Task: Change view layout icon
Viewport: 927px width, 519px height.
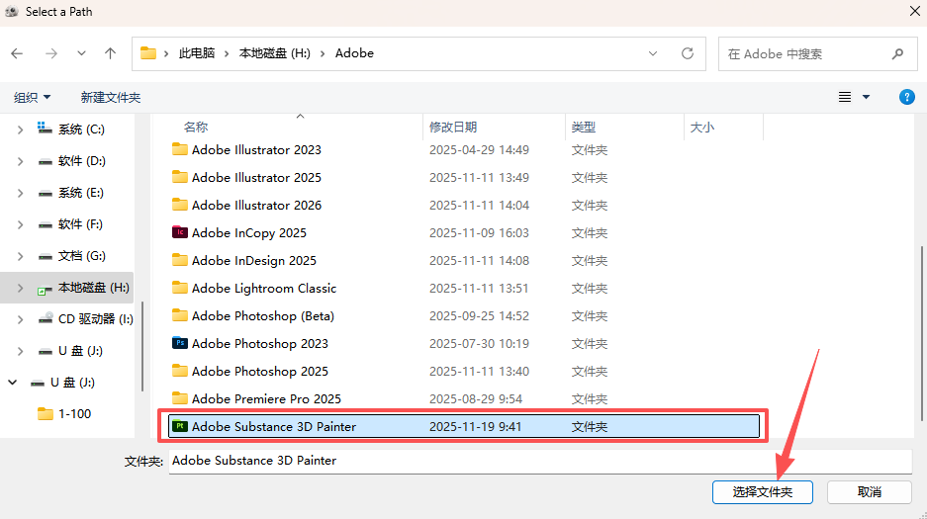Action: (845, 97)
